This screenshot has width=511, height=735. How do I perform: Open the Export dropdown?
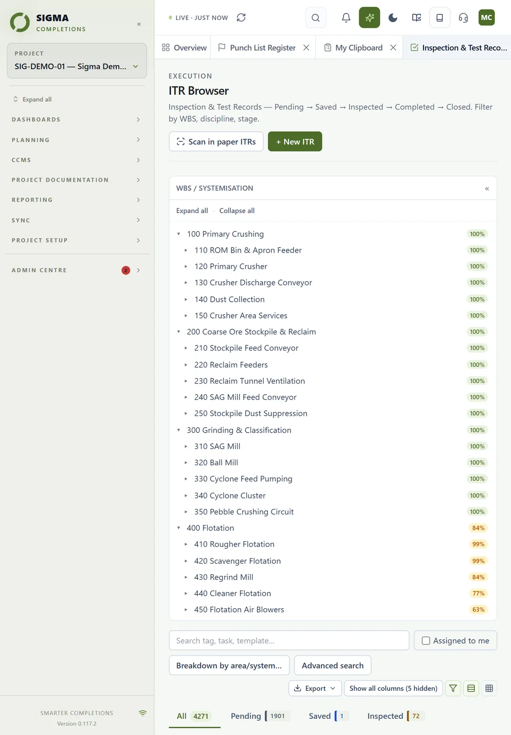click(315, 688)
